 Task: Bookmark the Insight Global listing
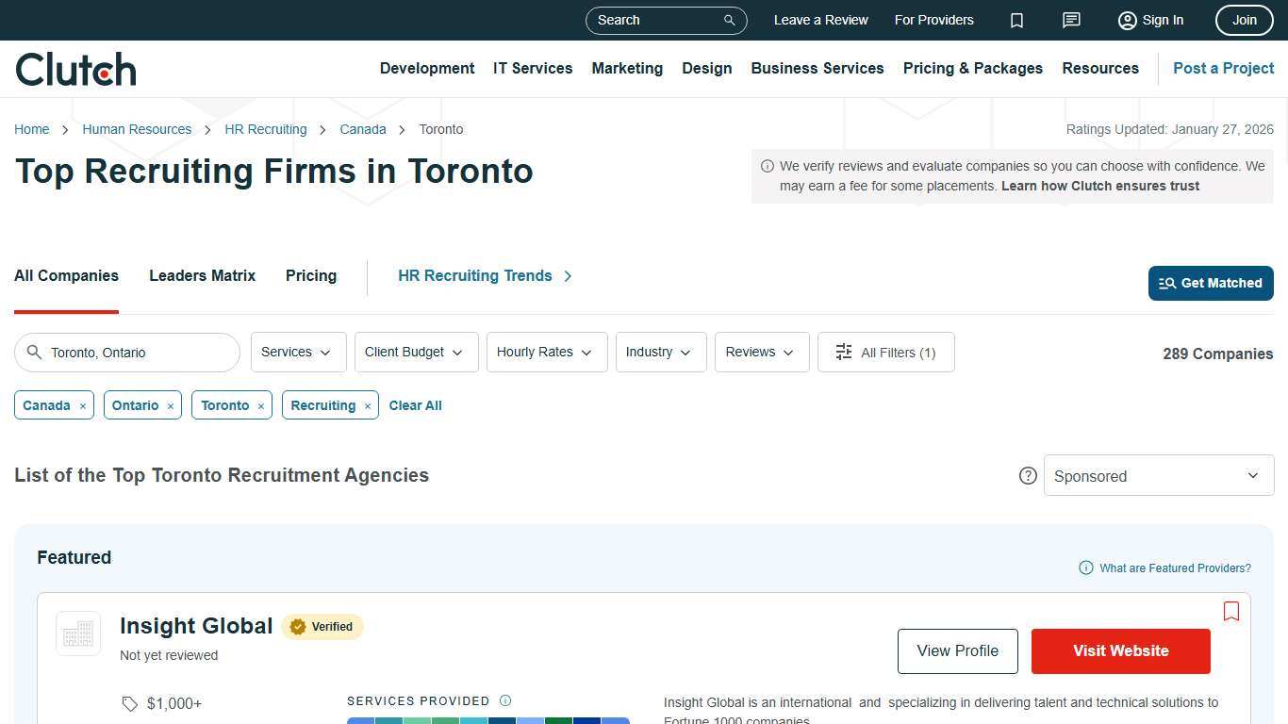(1231, 611)
